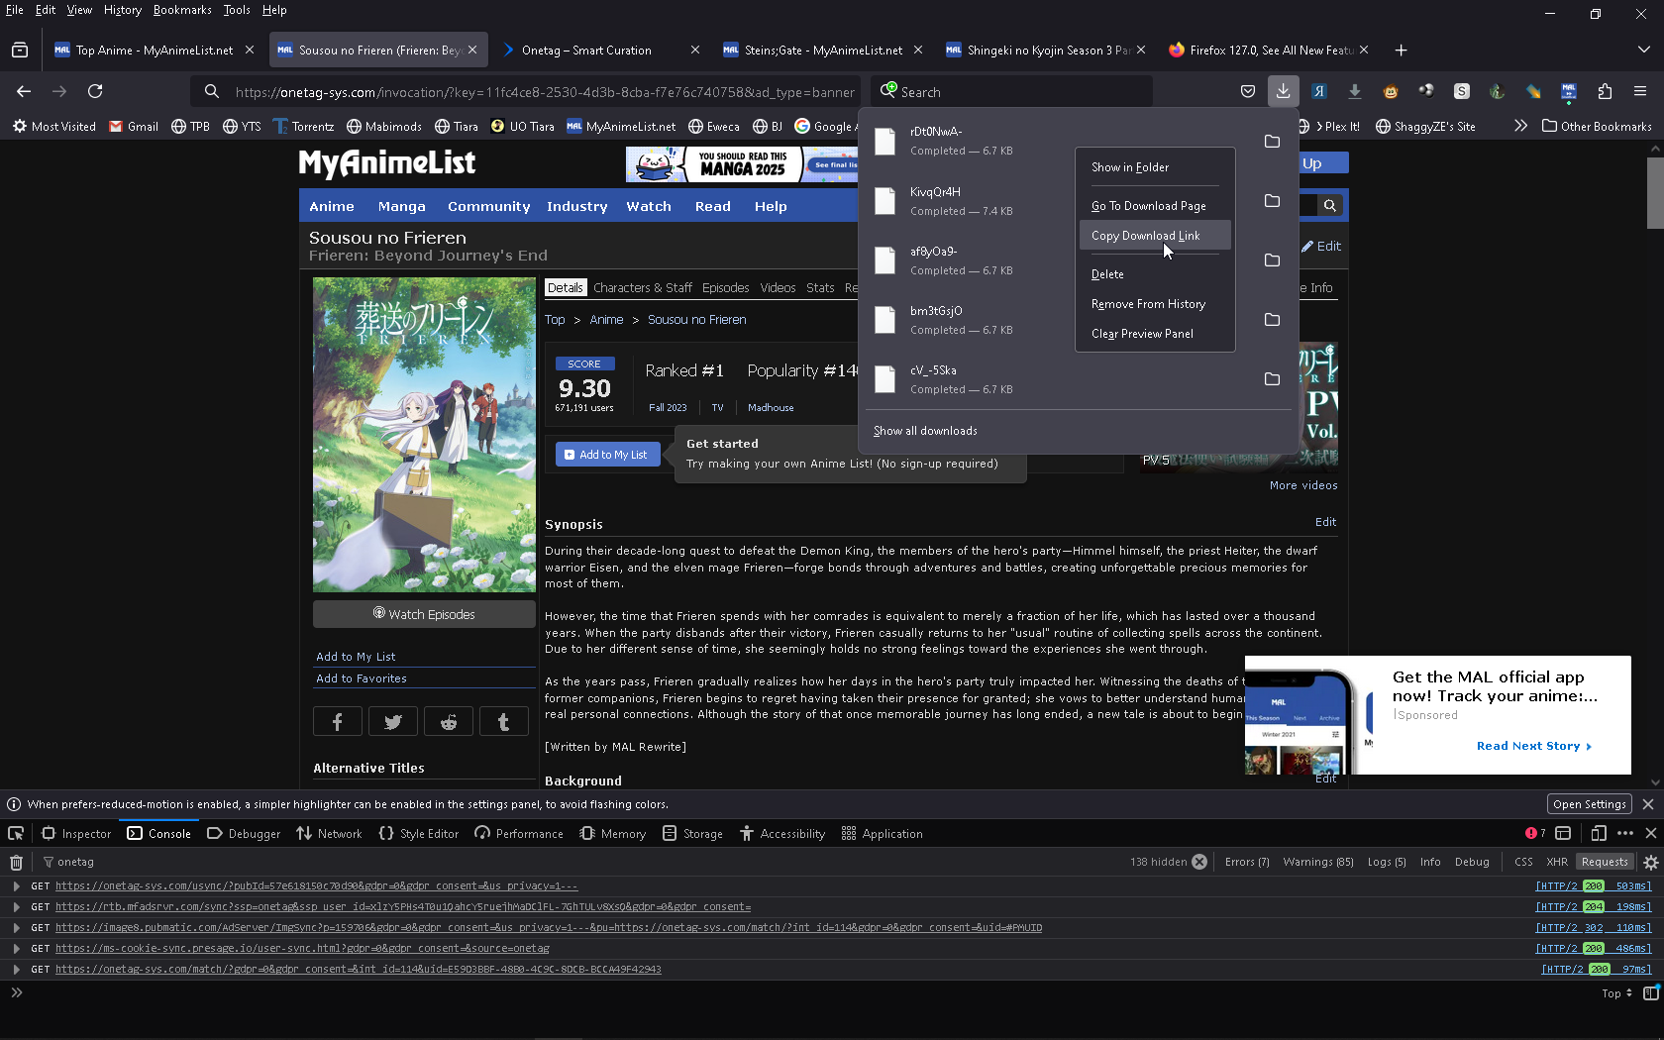Toggle Errors (7) filter button
The height and width of the screenshot is (1040, 1664).
(x=1246, y=862)
